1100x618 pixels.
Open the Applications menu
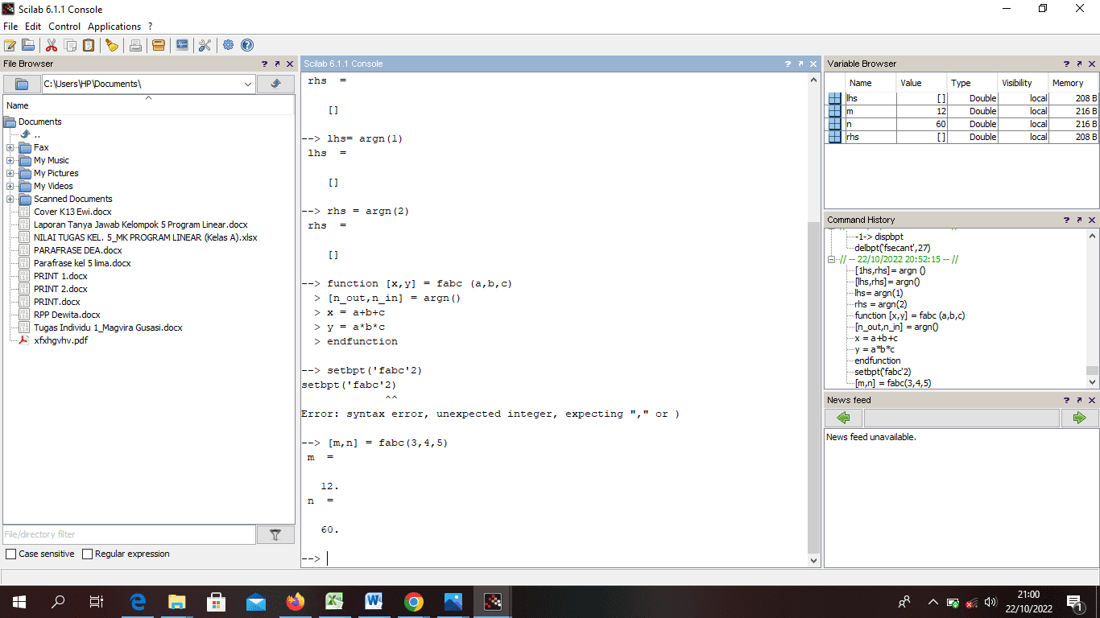coord(114,27)
